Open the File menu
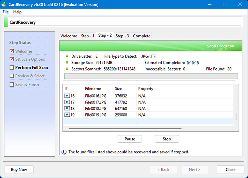248x178 pixels. coord(6,12)
